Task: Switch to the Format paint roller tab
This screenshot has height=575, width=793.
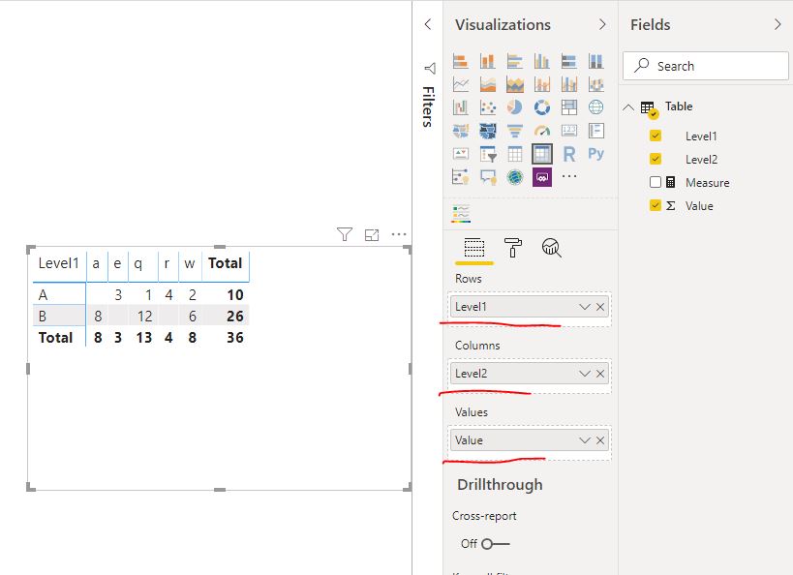Action: tap(513, 248)
